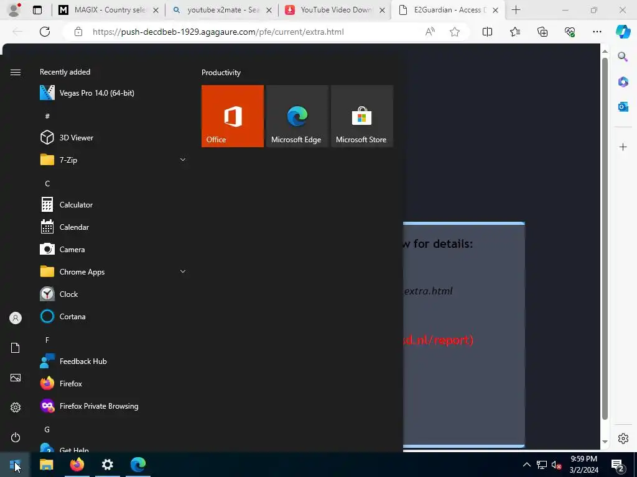Screen dimensions: 637x477
Task: Click the address bar URL
Action: click(x=218, y=32)
